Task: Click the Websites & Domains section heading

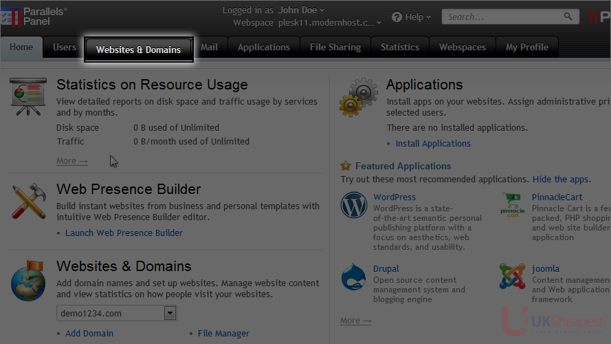Action: [124, 266]
